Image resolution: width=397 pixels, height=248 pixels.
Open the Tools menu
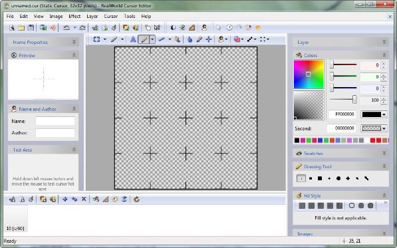[x=130, y=16]
